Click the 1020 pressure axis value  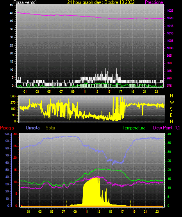[x=170, y=18]
